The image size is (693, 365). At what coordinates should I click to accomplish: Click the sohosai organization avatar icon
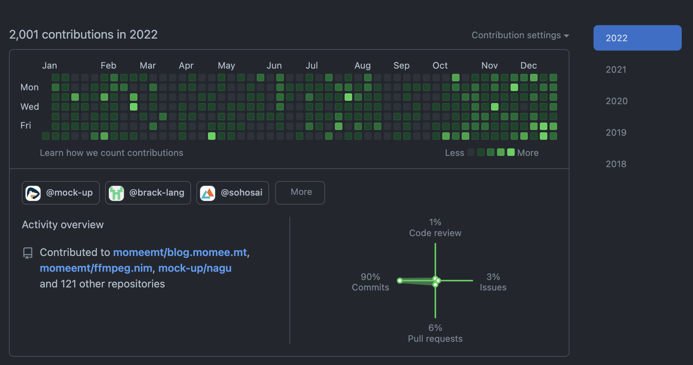208,193
